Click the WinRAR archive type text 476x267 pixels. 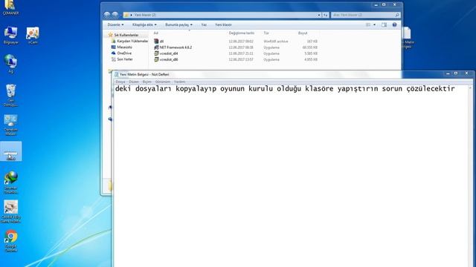point(276,42)
